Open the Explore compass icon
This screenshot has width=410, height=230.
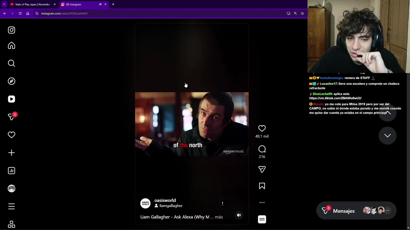point(12,81)
